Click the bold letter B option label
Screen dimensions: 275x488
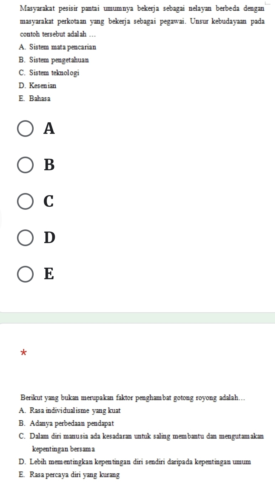pyautogui.click(x=49, y=165)
